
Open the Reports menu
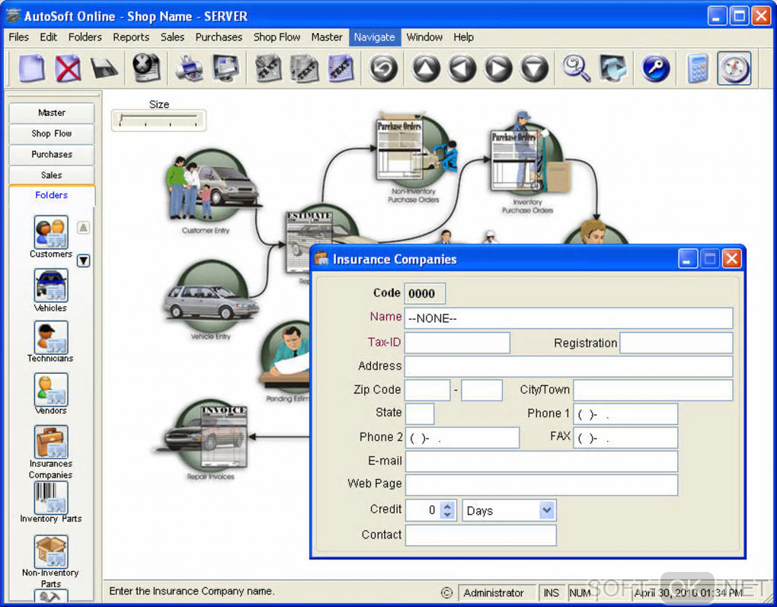[x=131, y=37]
